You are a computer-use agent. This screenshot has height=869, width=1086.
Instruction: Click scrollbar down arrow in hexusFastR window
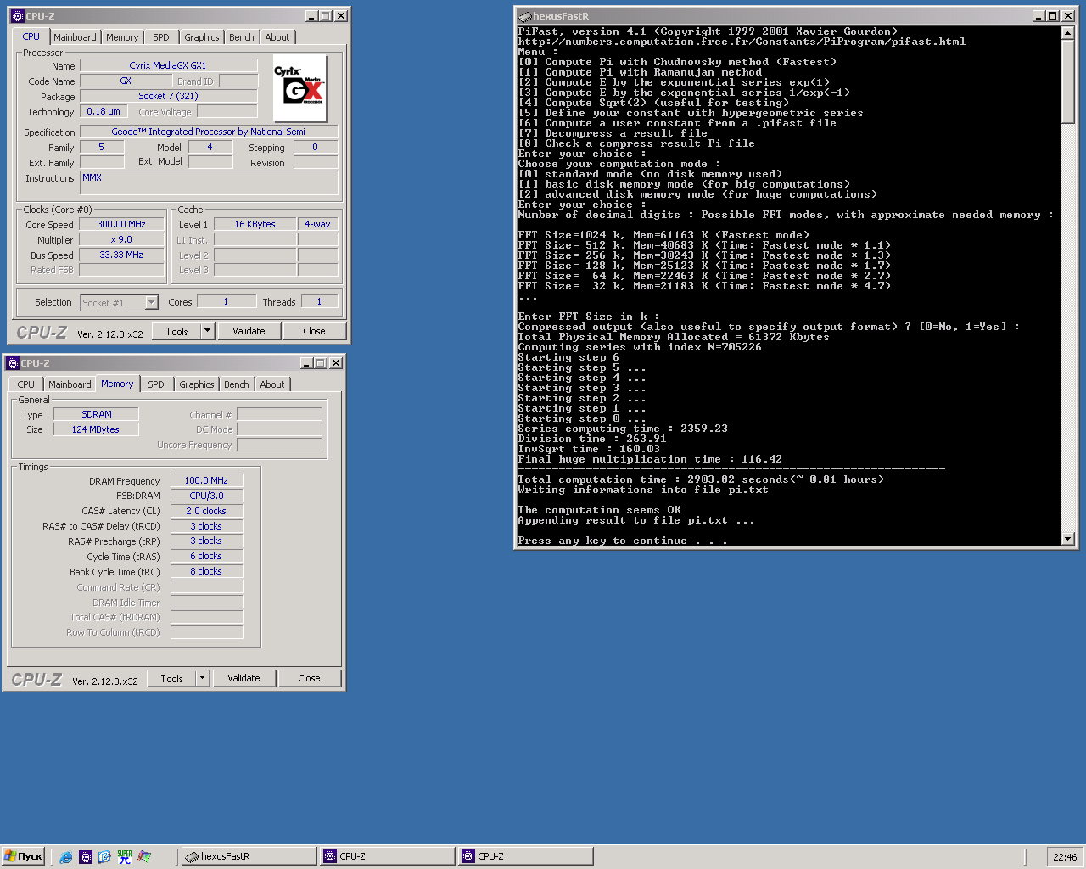click(1067, 539)
